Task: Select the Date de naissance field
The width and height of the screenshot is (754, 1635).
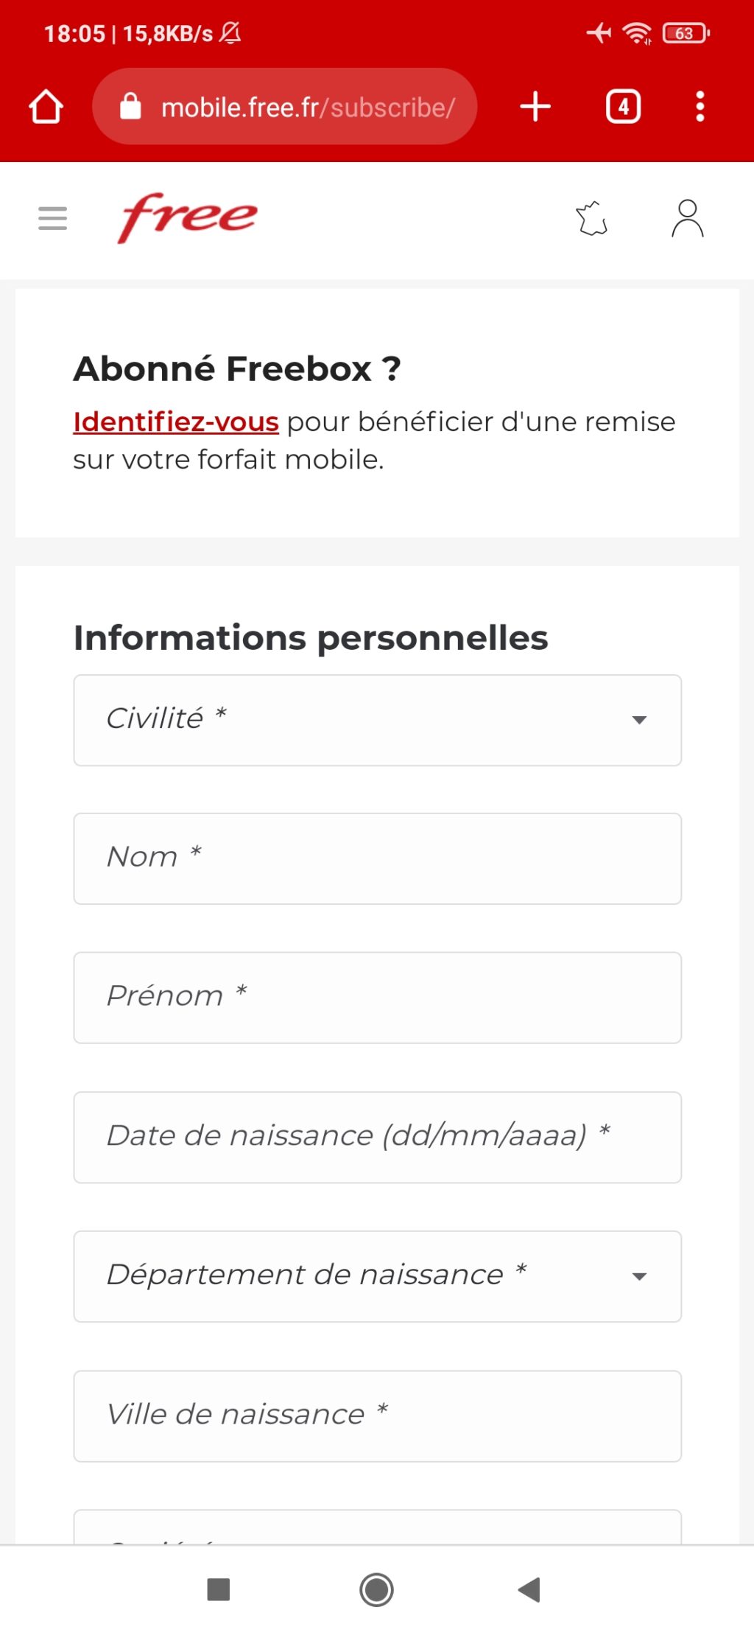Action: coord(377,1137)
